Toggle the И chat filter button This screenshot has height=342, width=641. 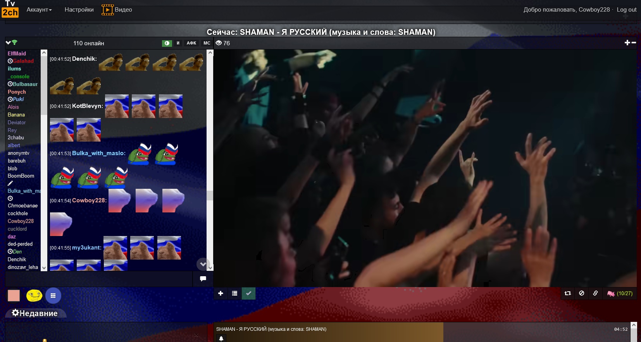click(178, 43)
